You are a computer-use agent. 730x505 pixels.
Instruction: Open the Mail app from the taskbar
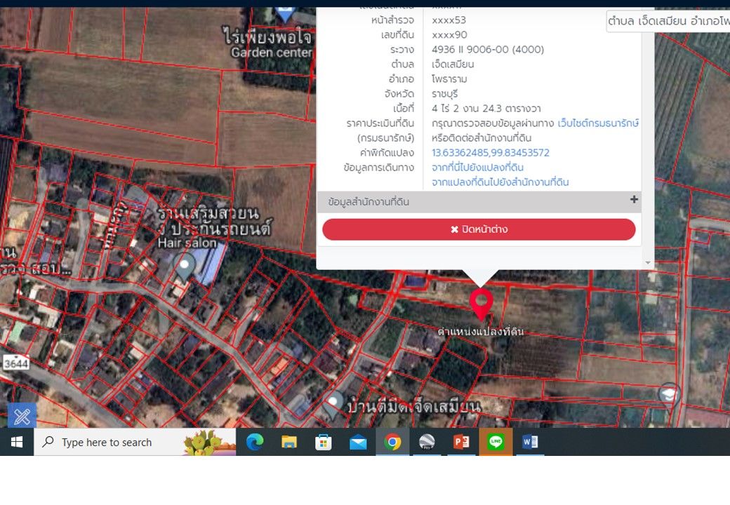(358, 442)
